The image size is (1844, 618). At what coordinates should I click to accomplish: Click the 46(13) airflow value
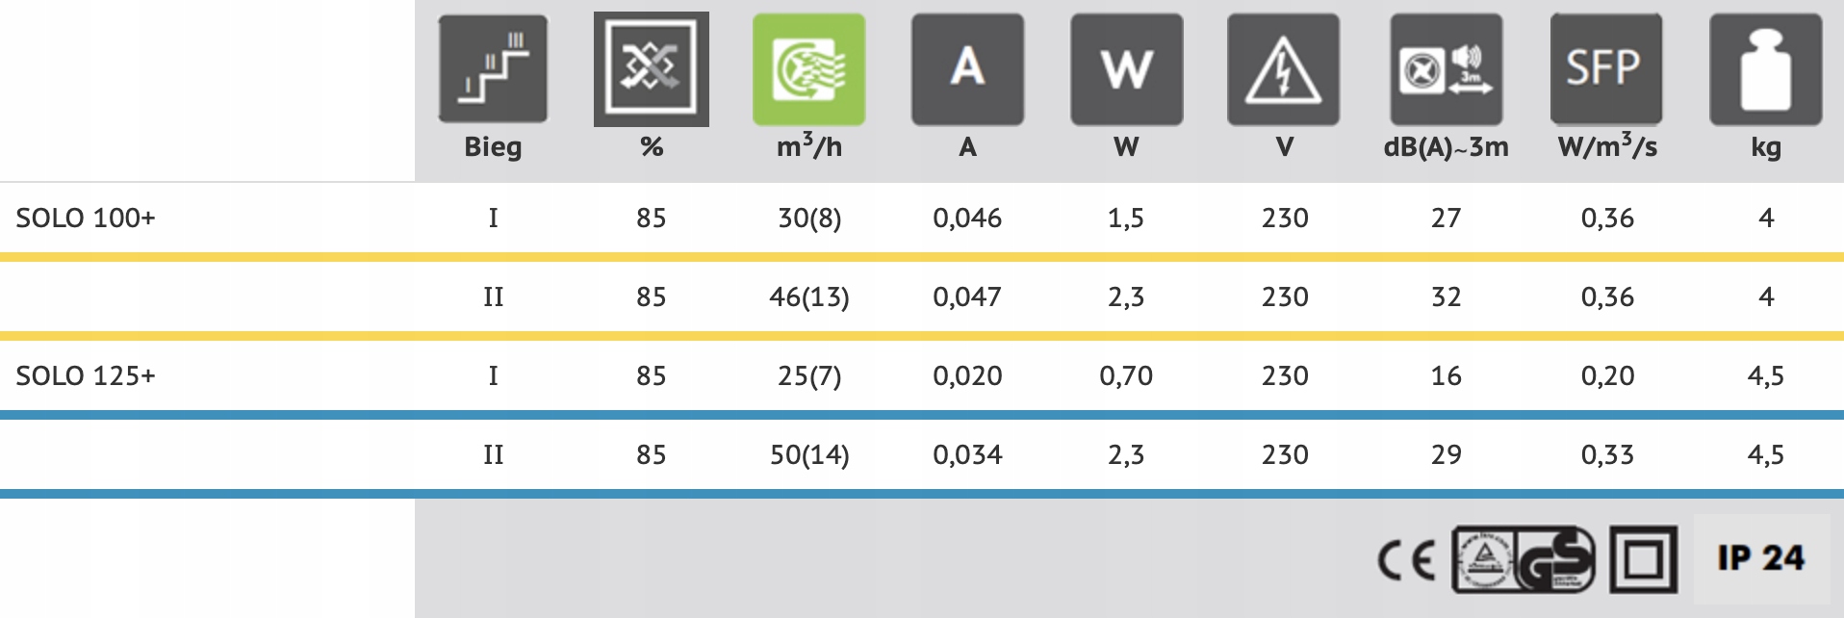point(808,297)
